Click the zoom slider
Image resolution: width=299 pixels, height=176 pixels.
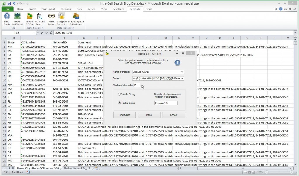[x=279, y=172]
